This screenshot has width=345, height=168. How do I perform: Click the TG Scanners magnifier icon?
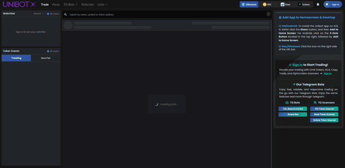[x=315, y=103]
